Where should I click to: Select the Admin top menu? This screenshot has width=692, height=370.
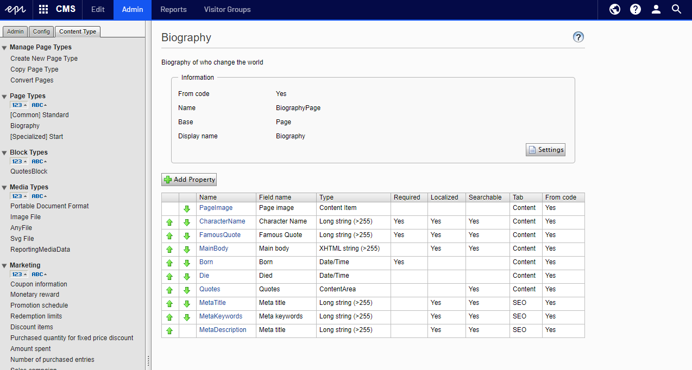133,9
